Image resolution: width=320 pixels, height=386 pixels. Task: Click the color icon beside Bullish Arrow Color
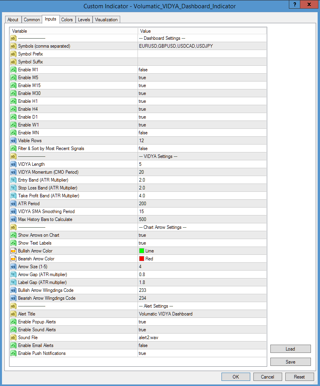click(x=13, y=251)
